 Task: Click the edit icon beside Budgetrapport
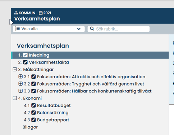(x=33, y=120)
